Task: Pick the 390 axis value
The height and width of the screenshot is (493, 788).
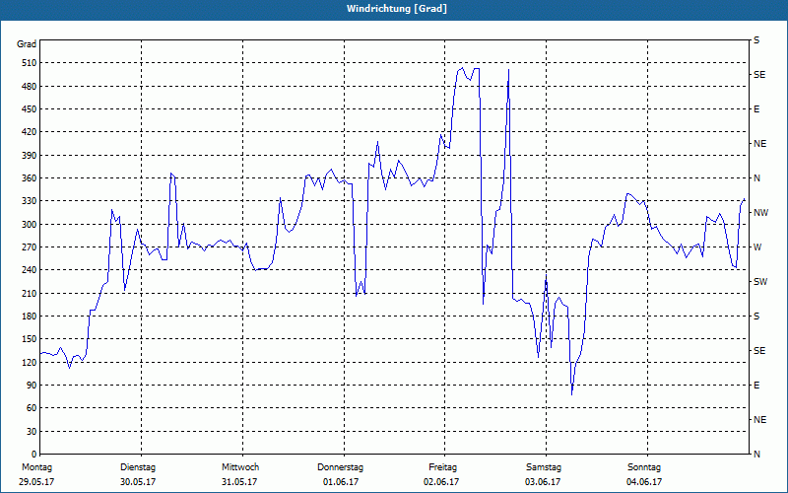Action: click(x=30, y=156)
